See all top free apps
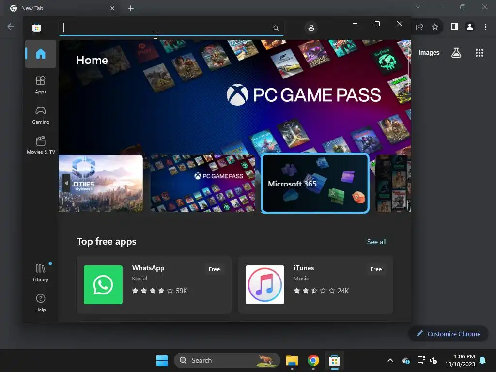The image size is (496, 372). tap(376, 242)
